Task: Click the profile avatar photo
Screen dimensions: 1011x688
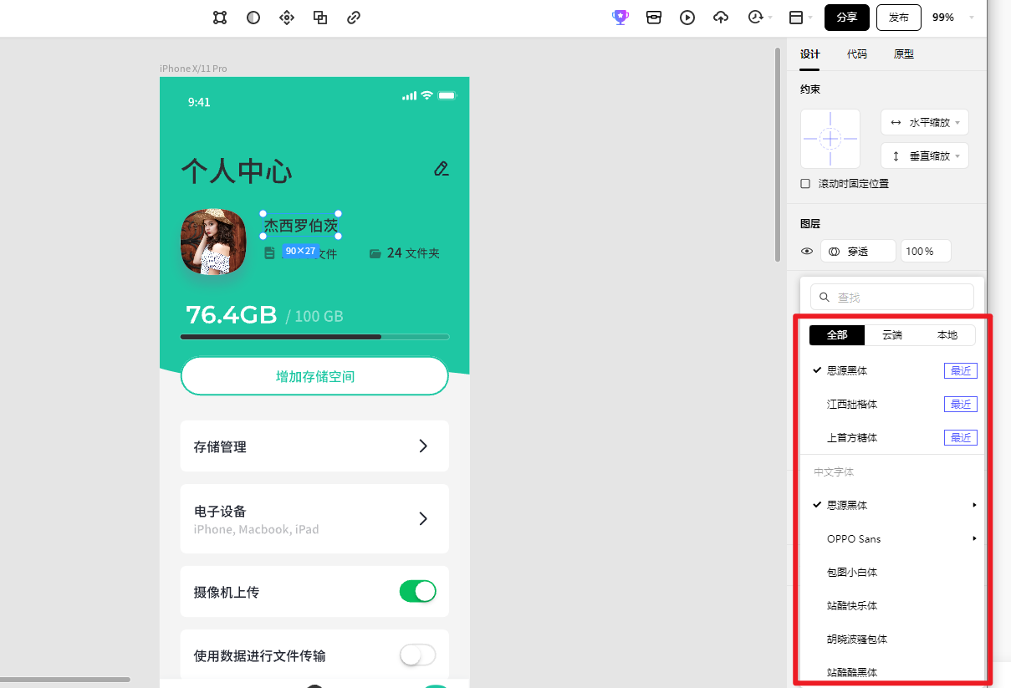Action: [213, 242]
